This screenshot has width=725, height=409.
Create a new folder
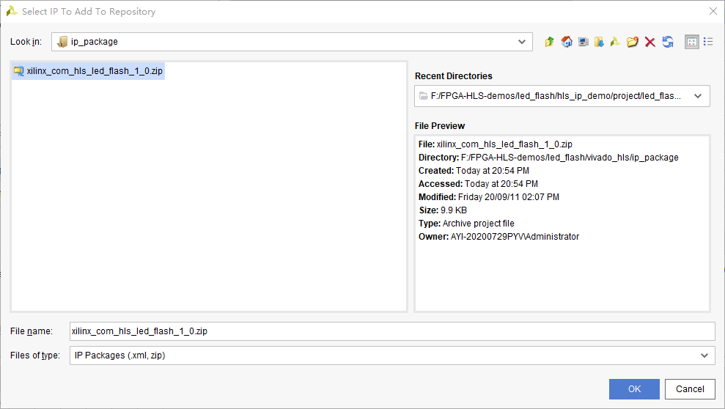633,42
